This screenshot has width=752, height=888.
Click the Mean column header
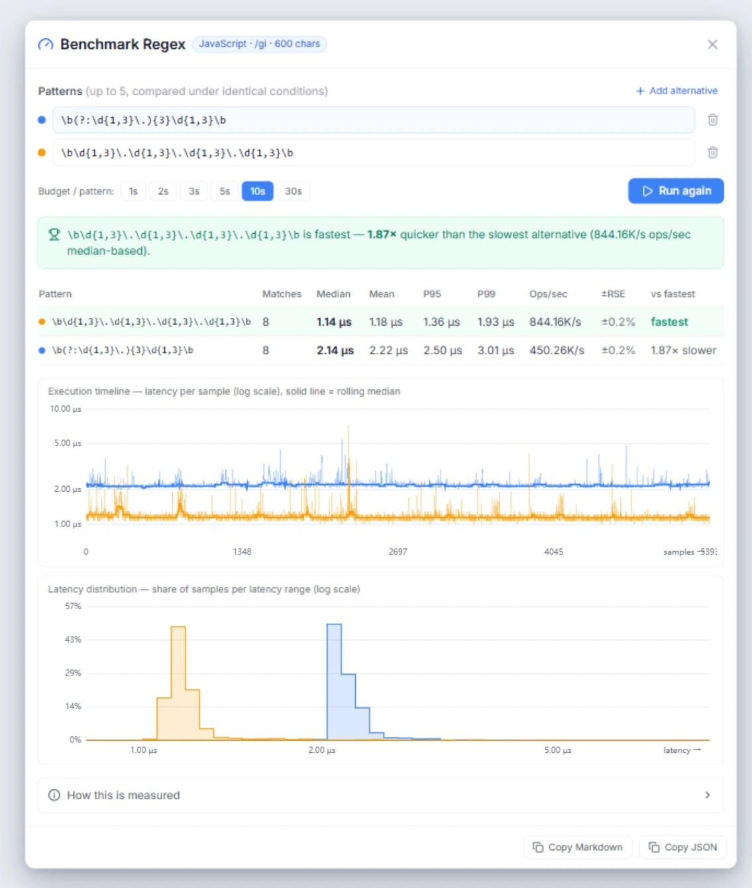tap(382, 294)
